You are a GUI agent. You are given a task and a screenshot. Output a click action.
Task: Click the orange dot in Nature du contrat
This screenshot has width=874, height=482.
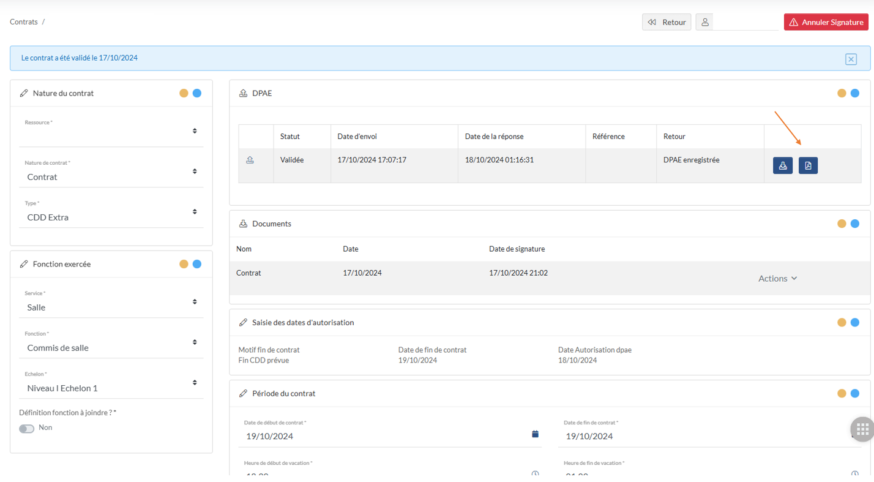[184, 93]
